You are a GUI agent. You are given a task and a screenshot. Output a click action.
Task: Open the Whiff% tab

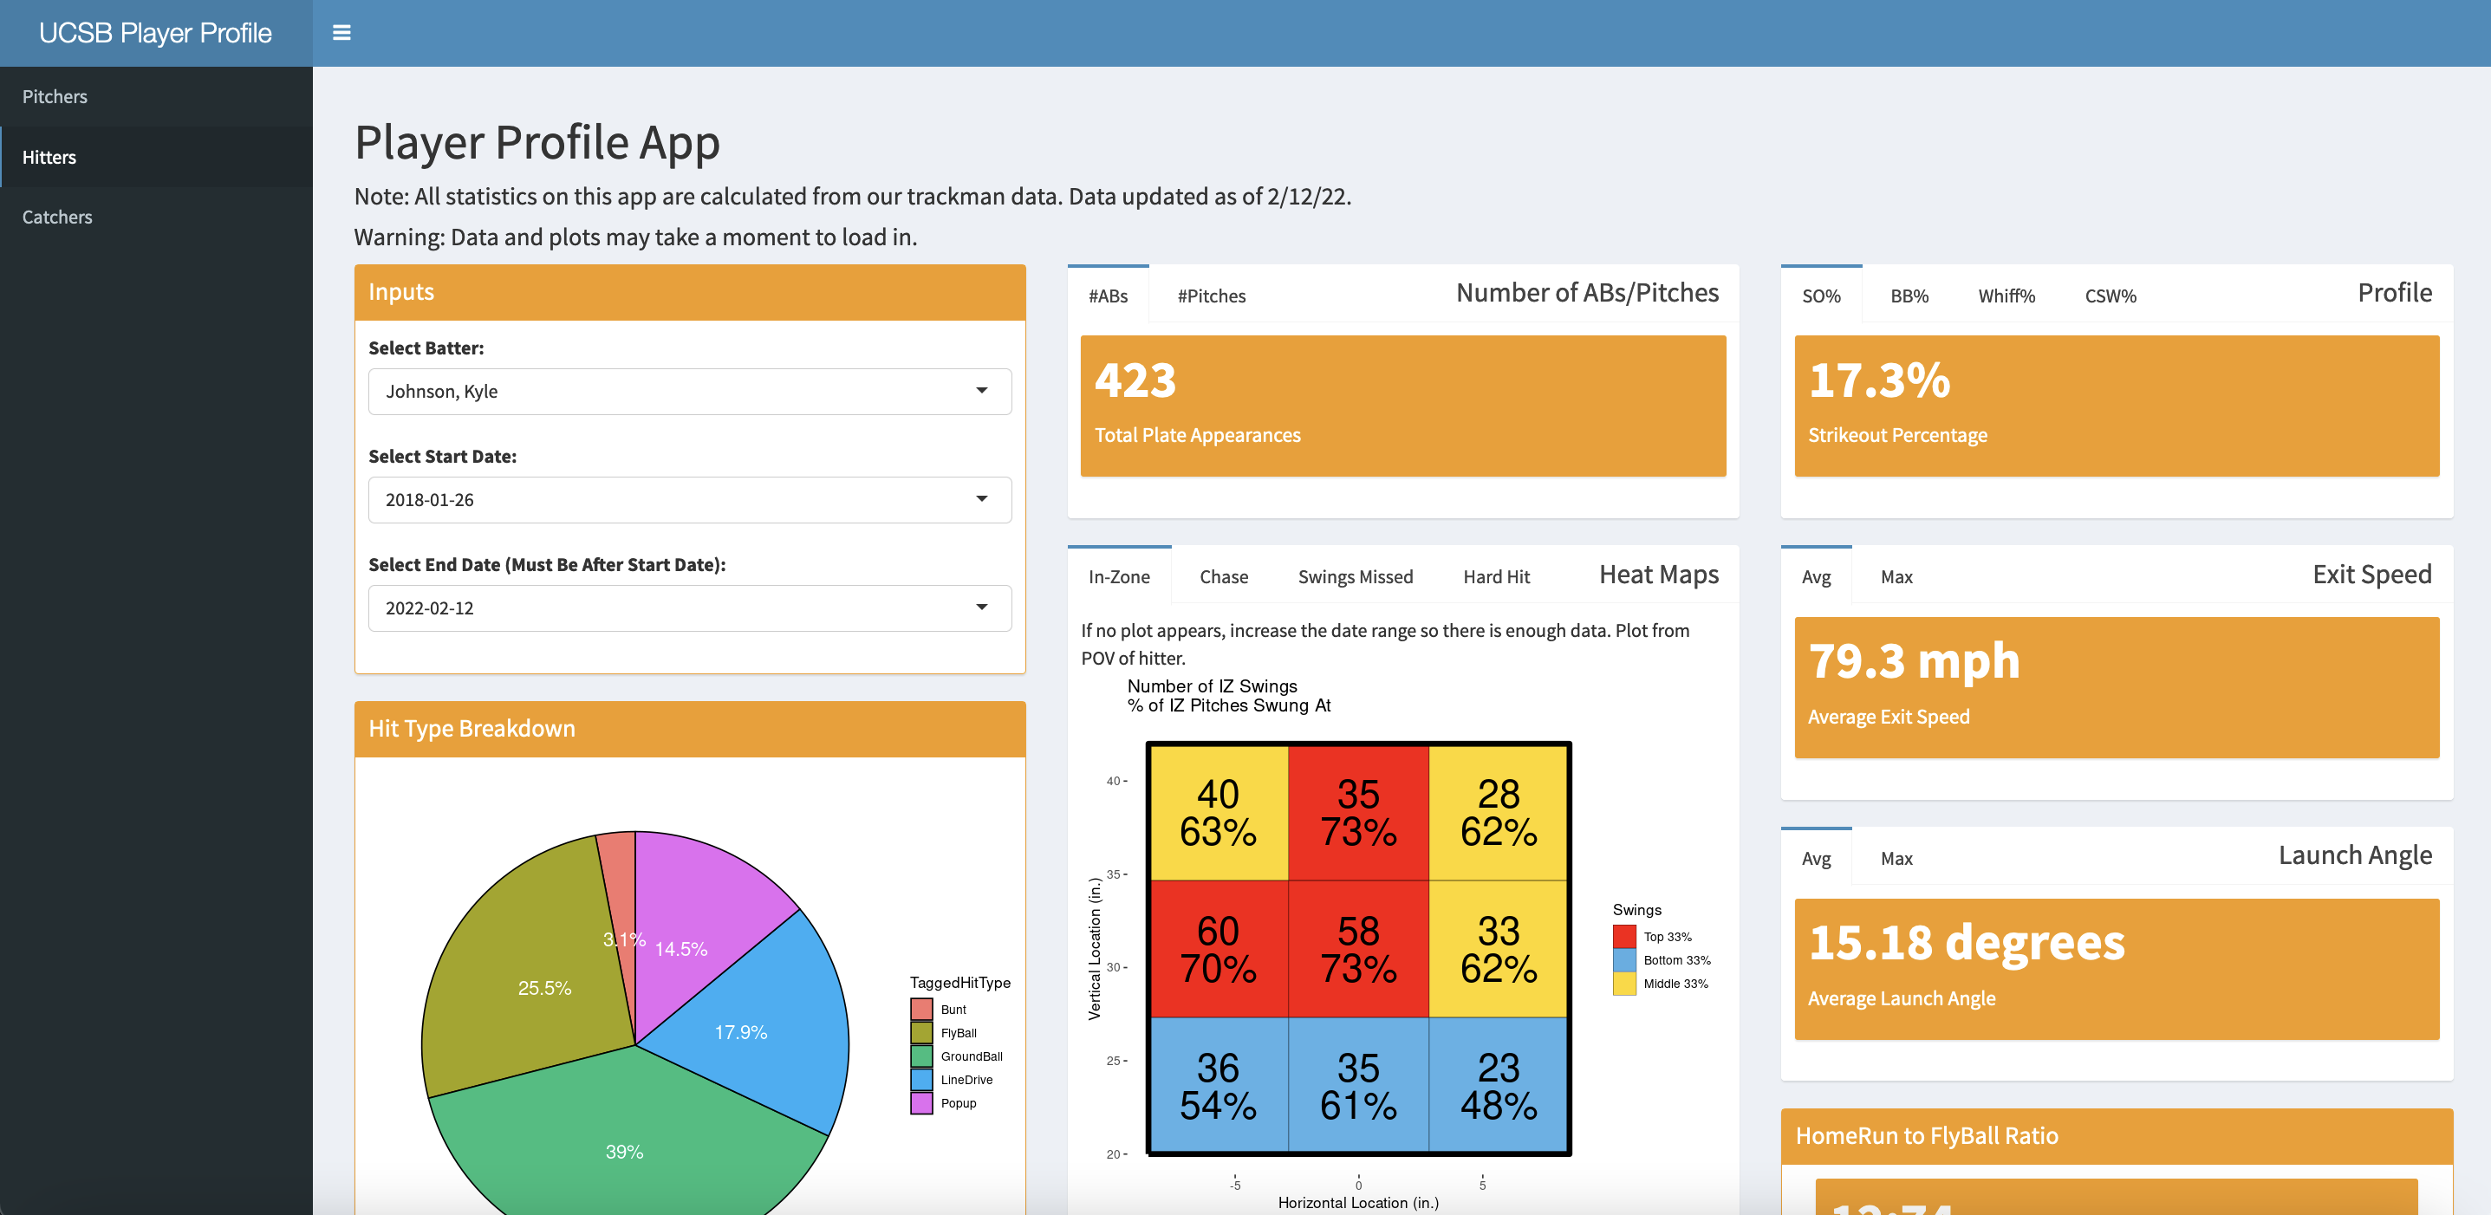point(2006,296)
